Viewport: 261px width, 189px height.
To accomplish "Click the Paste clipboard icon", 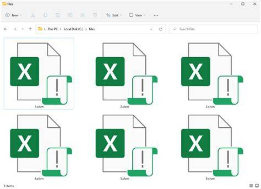I will (58, 15).
